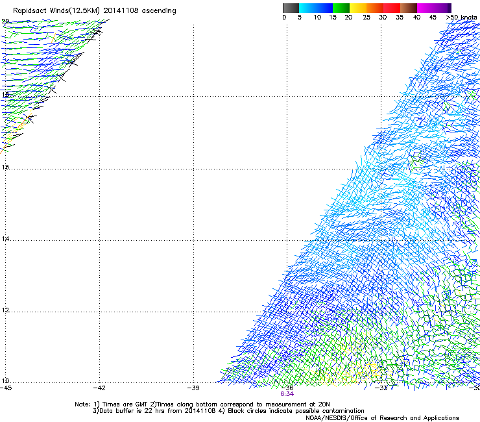The width and height of the screenshot is (480, 422).
Task: Click the 'Times are GMT' note line
Action: pos(202,404)
